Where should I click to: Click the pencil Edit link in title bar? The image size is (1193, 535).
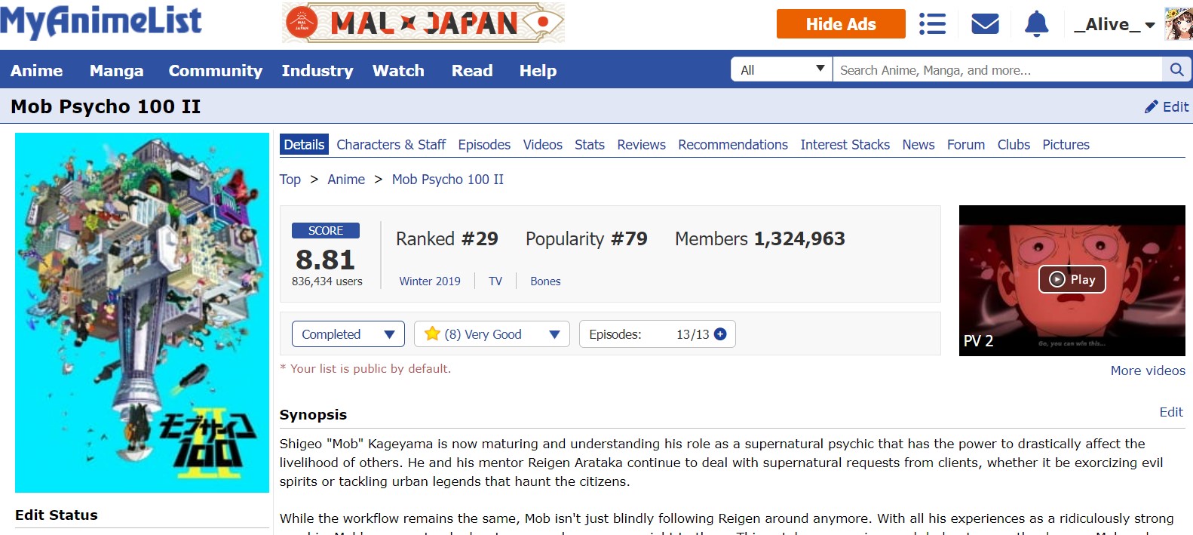pyautogui.click(x=1167, y=106)
